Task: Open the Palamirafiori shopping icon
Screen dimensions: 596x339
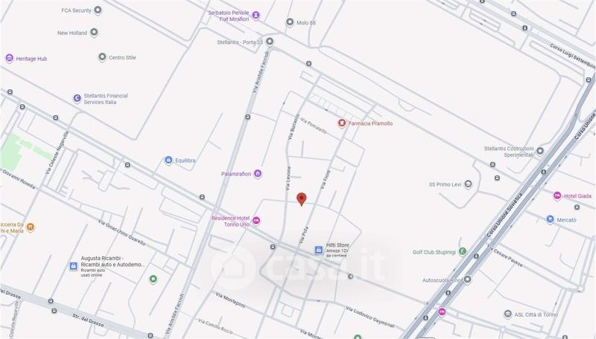Action: coord(258,174)
